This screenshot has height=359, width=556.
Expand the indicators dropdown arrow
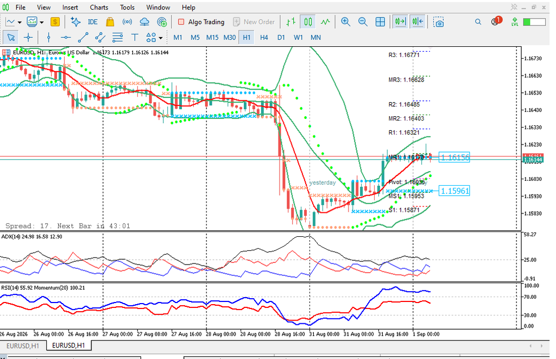pyautogui.click(x=41, y=22)
